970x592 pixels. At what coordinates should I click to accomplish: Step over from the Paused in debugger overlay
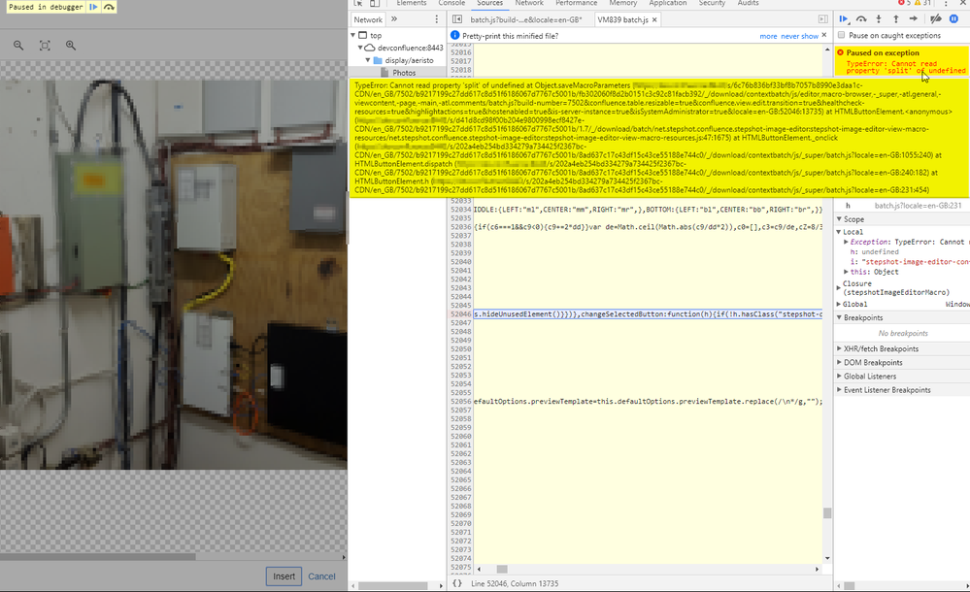[109, 7]
